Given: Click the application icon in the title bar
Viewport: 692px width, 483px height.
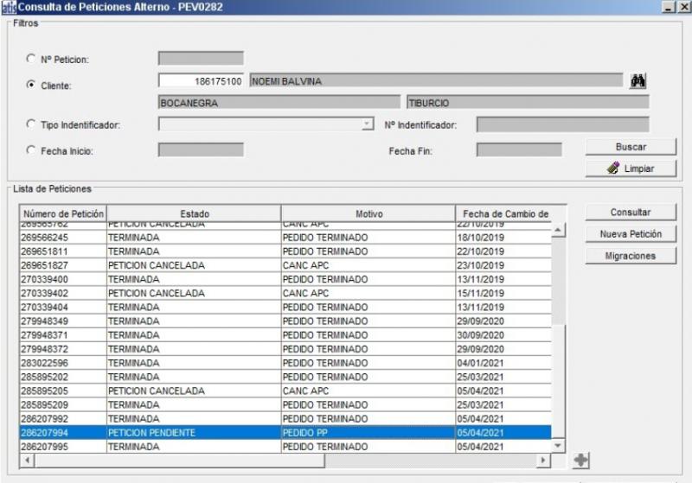Looking at the screenshot, I should point(8,7).
